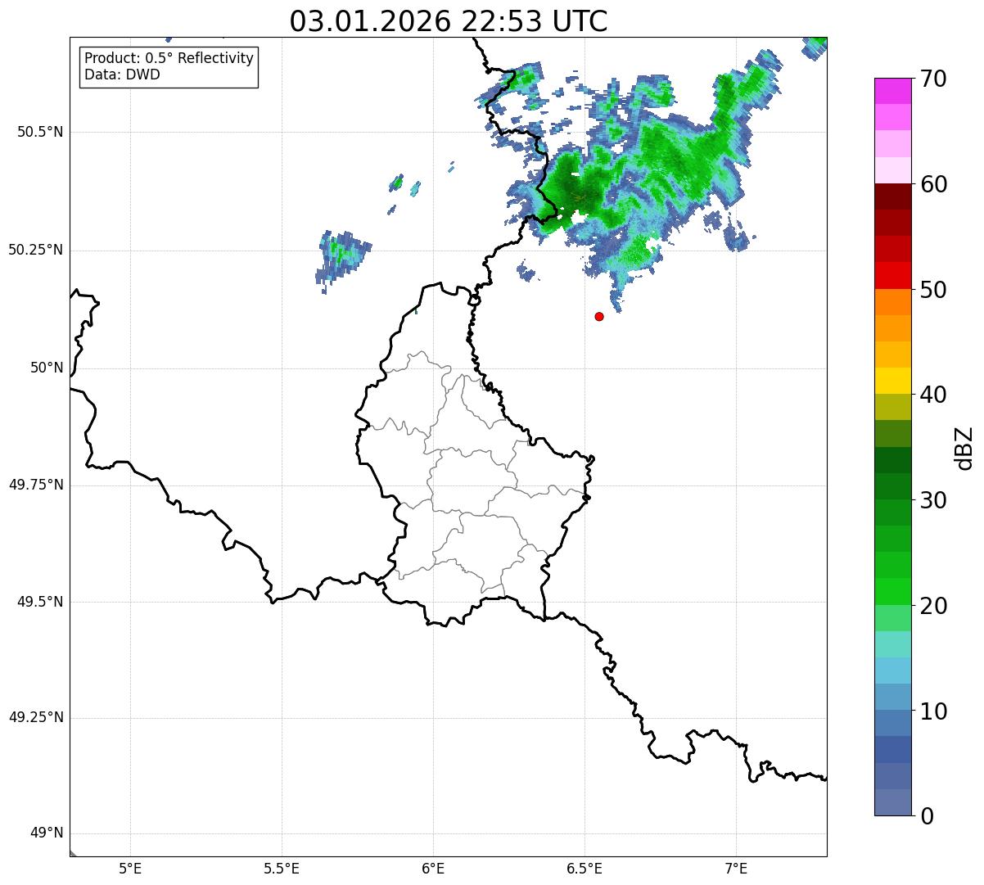The image size is (984, 885).
Task: Click the 50.5°N latitude label
Action: (x=40, y=132)
